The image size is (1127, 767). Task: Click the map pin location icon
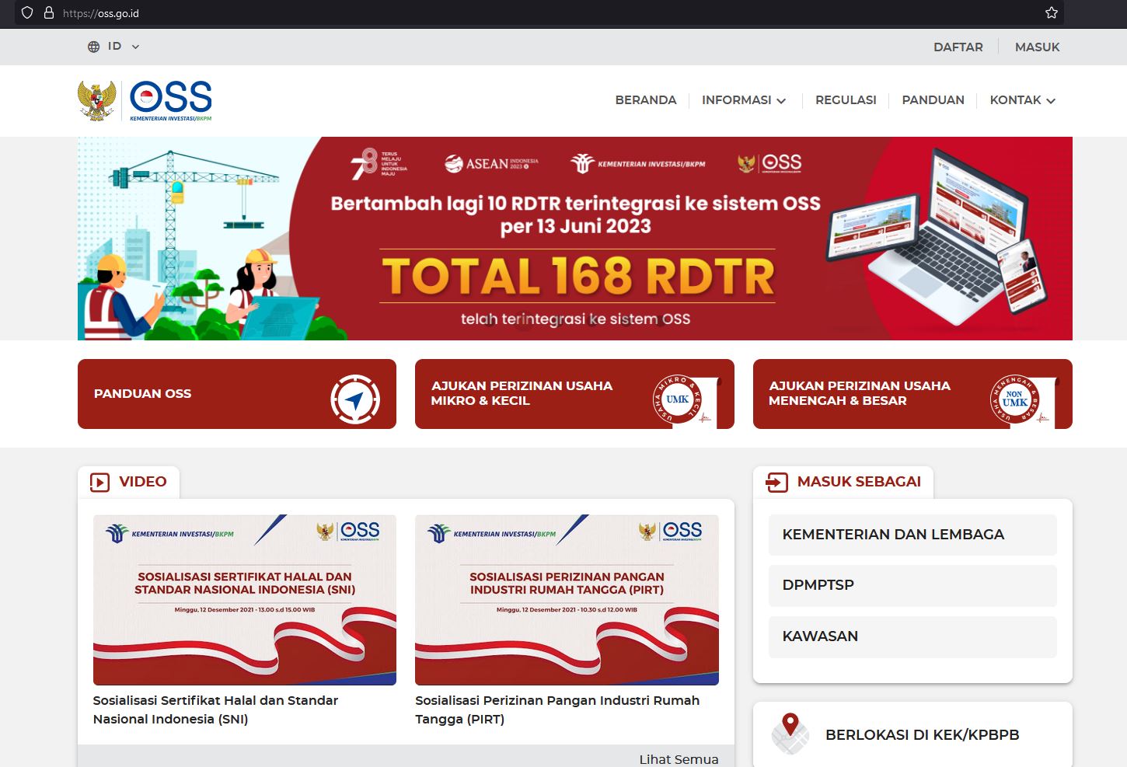point(790,733)
